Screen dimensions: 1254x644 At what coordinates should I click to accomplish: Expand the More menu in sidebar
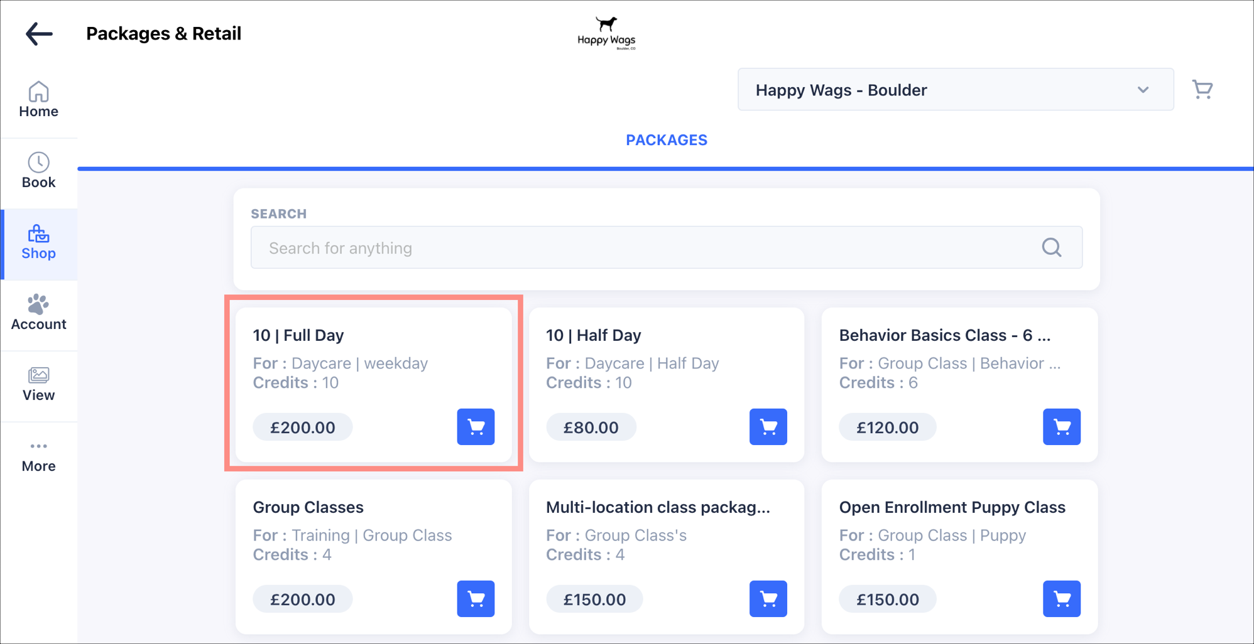click(39, 456)
